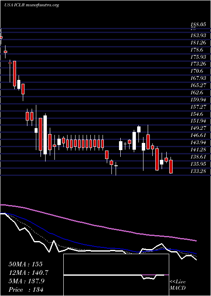Select the 165.27 price axis label
This screenshot has width=211, height=296.
pyautogui.click(x=199, y=85)
